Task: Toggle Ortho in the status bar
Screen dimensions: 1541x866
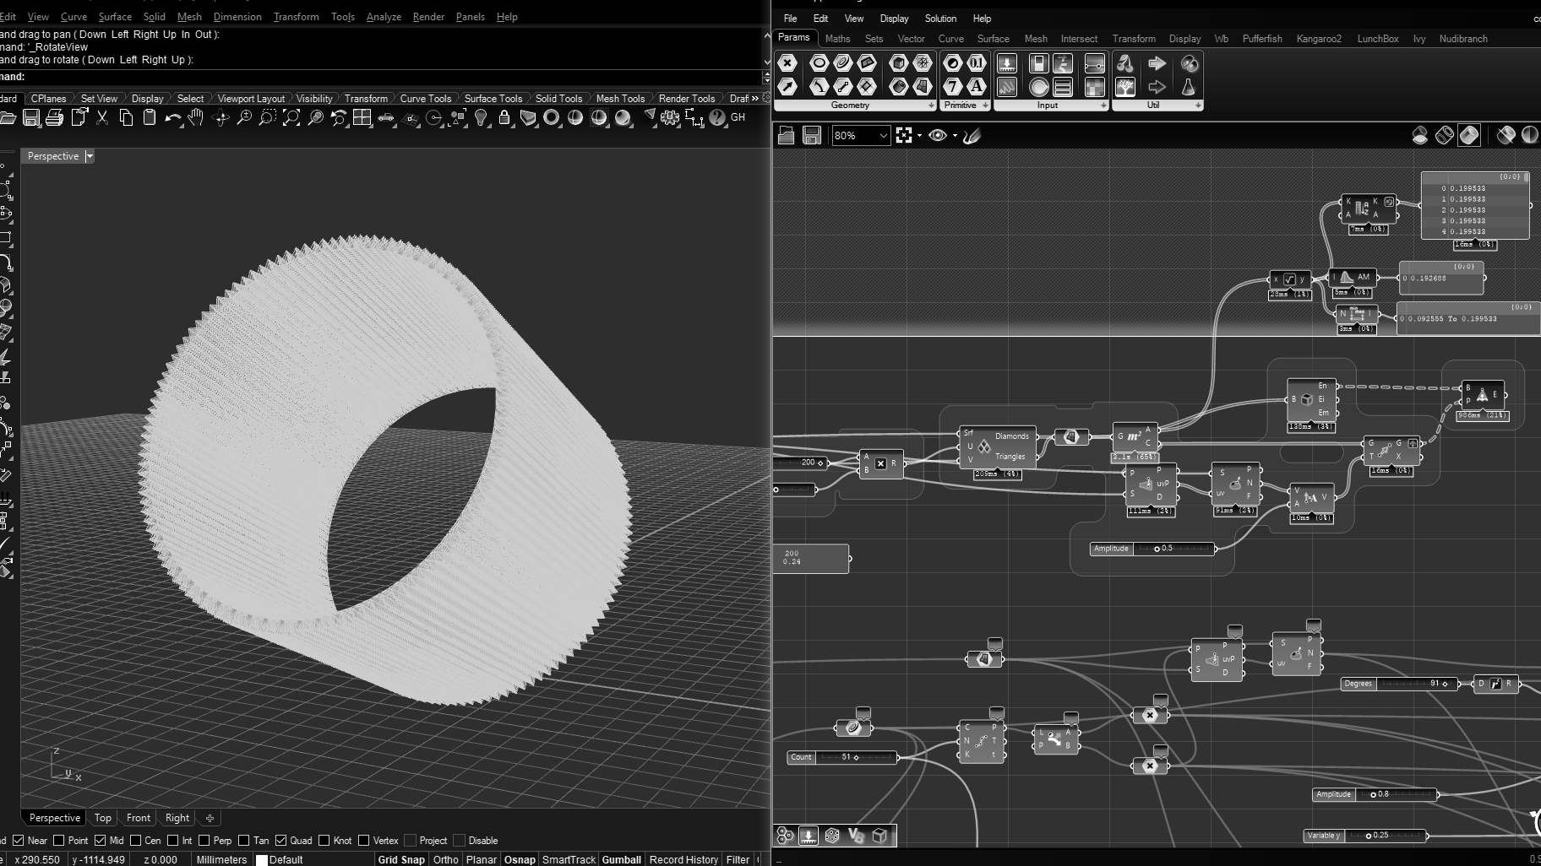Action: coord(445,859)
